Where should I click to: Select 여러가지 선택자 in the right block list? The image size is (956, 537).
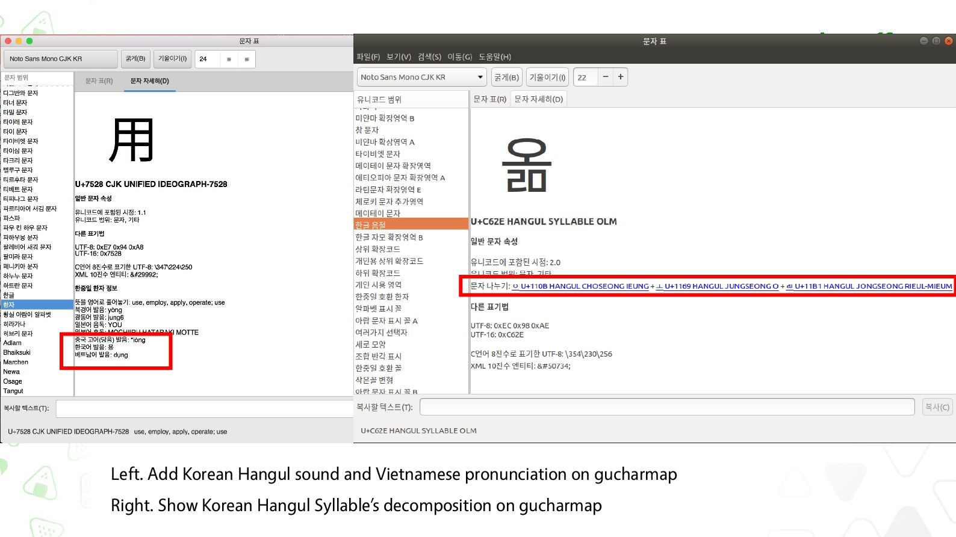click(411, 332)
